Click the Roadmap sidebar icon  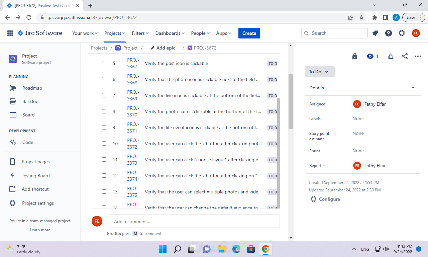pyautogui.click(x=13, y=88)
